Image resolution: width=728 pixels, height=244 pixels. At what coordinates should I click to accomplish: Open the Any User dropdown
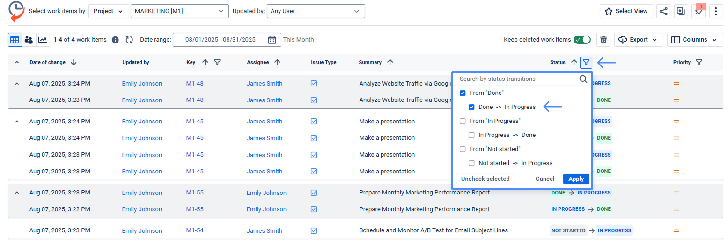point(315,11)
